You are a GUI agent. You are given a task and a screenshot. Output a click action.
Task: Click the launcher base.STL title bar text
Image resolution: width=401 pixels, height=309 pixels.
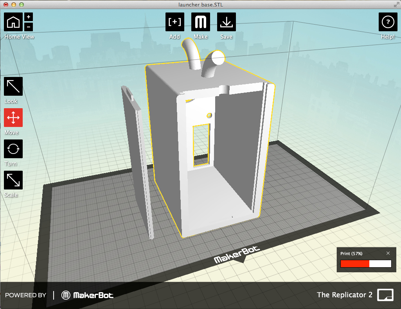point(200,5)
